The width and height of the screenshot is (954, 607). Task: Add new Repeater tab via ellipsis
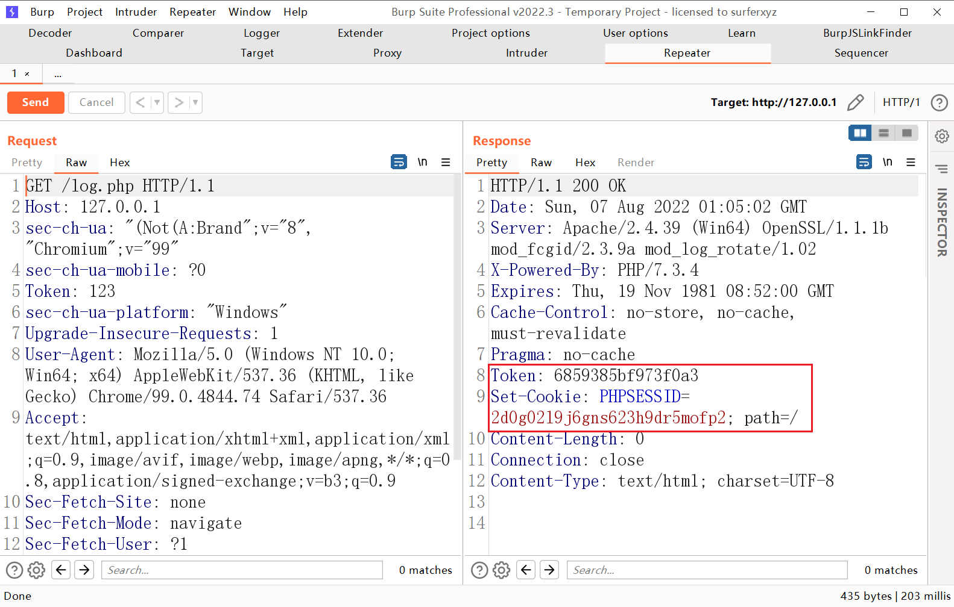click(x=58, y=74)
